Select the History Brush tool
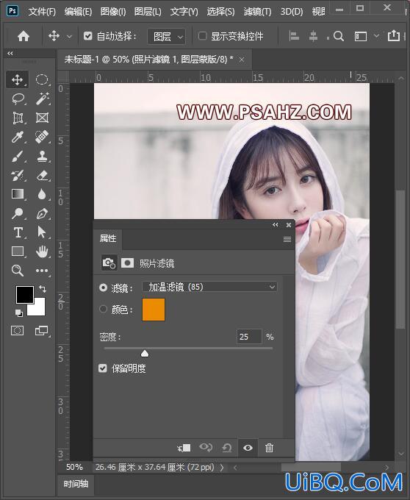 coord(18,176)
